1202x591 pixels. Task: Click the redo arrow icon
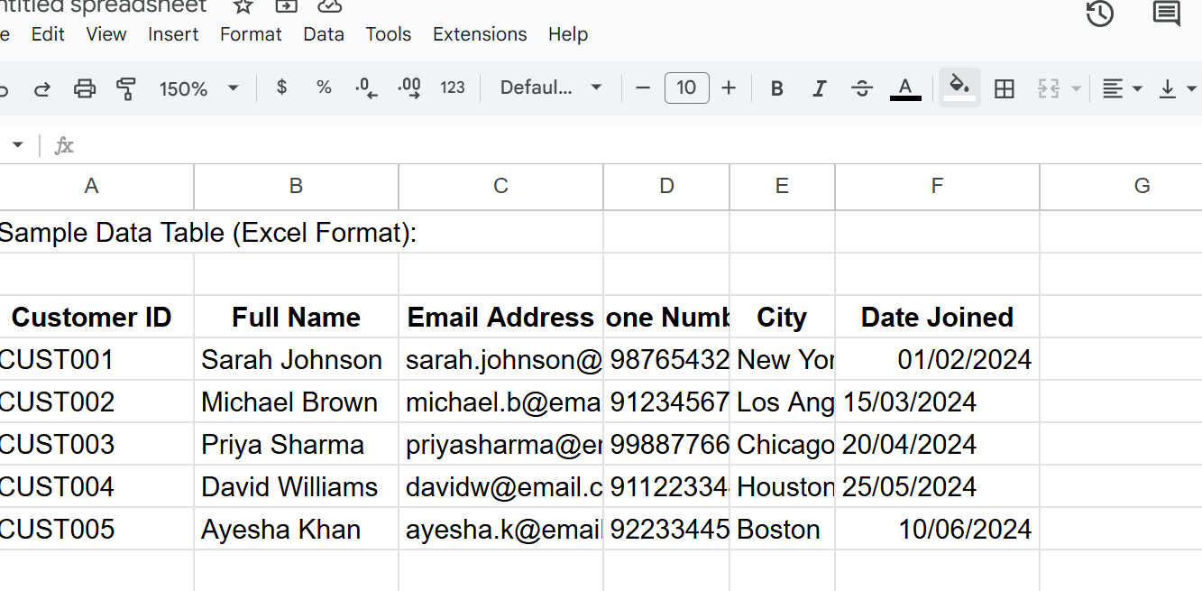42,88
